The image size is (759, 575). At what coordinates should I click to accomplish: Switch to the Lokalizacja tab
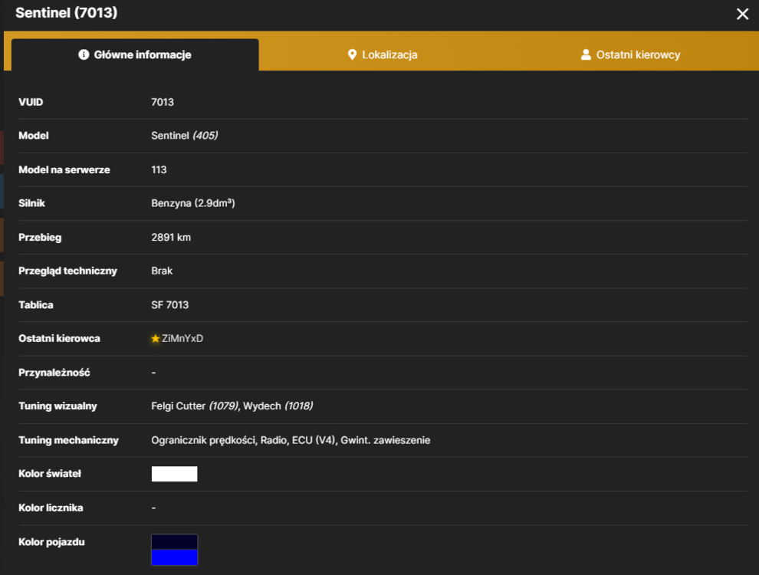[x=383, y=54]
